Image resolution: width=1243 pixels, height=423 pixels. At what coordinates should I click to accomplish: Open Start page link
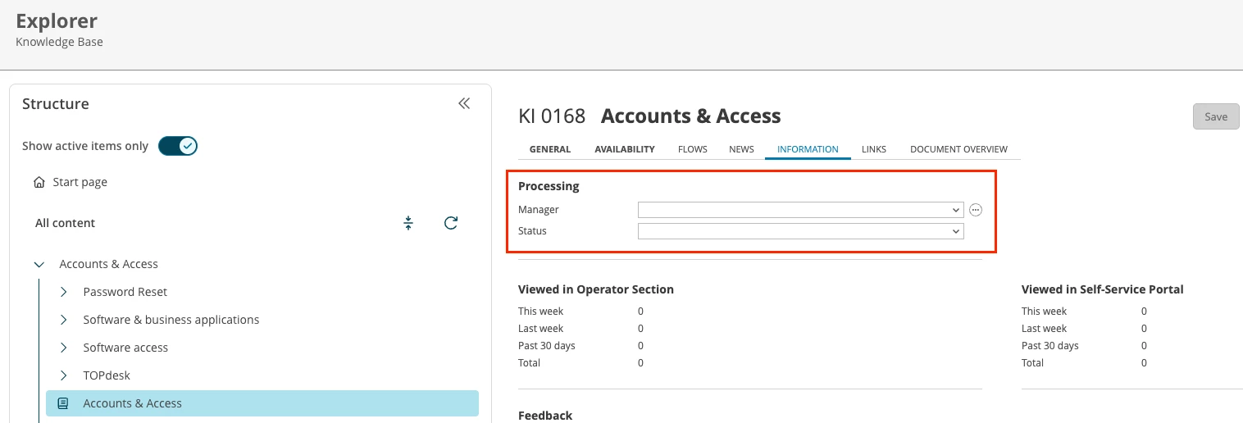coord(80,182)
